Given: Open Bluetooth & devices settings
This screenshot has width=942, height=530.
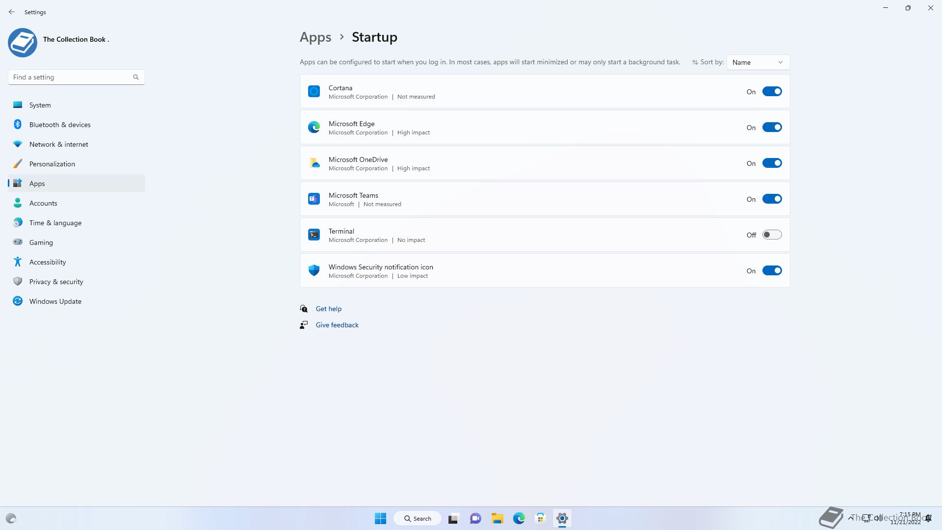Looking at the screenshot, I should click(x=77, y=125).
